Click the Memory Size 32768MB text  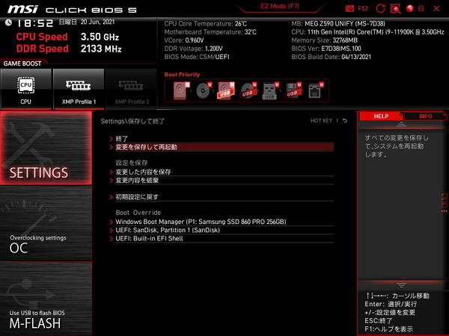[x=325, y=40]
